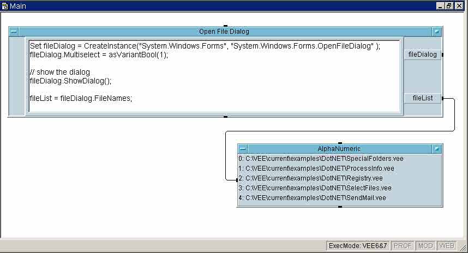This screenshot has width=468, height=253.
Task: Select the fileList output terminal
Action: 422,98
